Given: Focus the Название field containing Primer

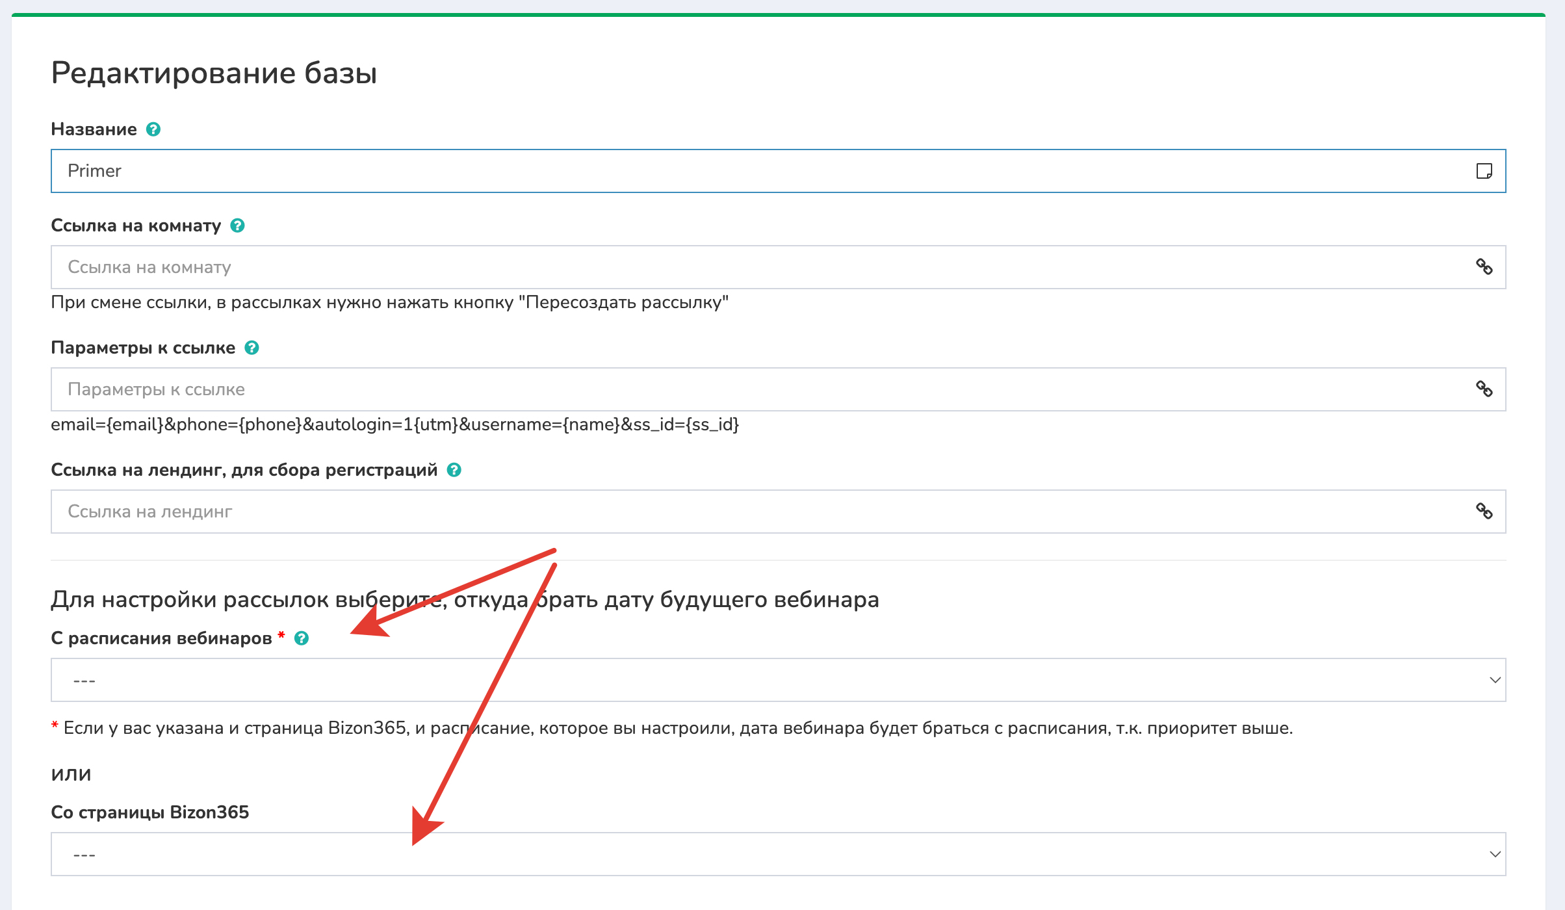Looking at the screenshot, I should [x=715, y=171].
